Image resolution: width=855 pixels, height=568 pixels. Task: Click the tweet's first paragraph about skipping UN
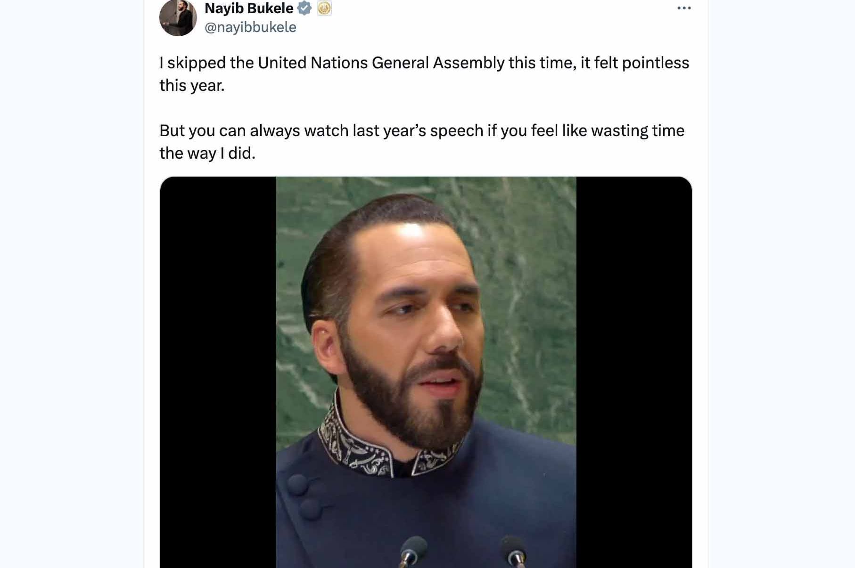point(424,74)
